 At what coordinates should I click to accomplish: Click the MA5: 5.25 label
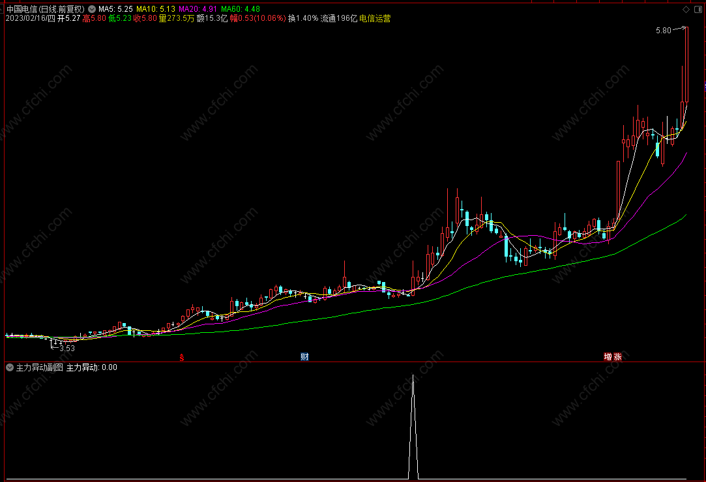point(116,9)
